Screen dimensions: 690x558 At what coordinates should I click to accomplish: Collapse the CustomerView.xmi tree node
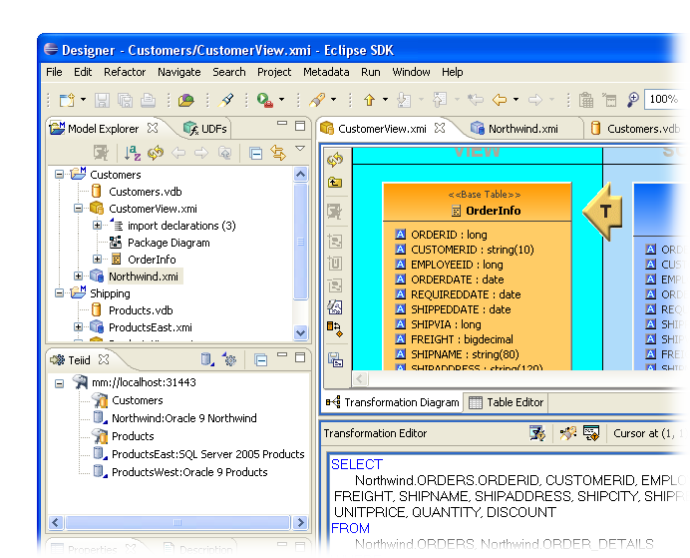tap(78, 209)
